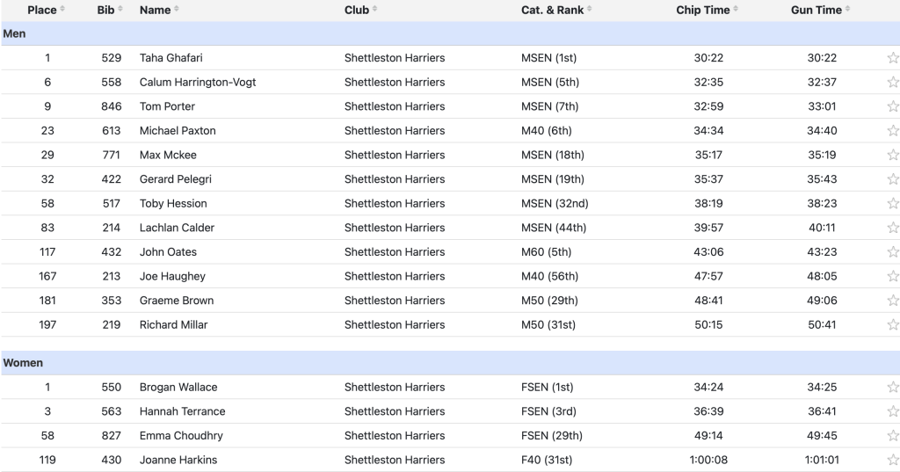The width and height of the screenshot is (900, 472).
Task: Favorite Hannah Terrance with star icon
Action: click(x=893, y=411)
